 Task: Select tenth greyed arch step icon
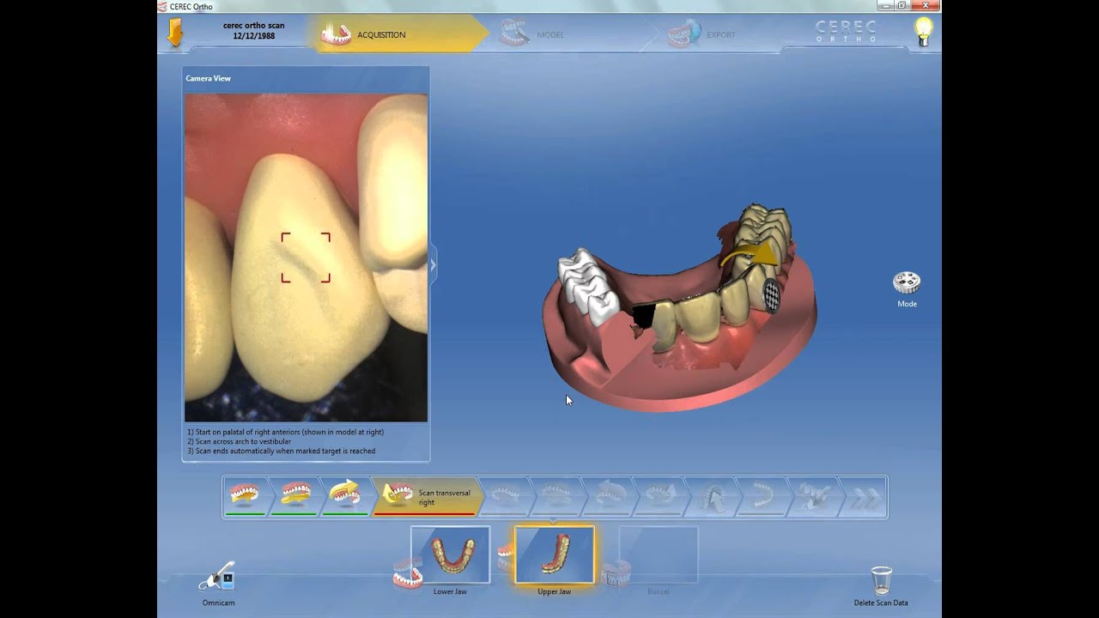(762, 497)
